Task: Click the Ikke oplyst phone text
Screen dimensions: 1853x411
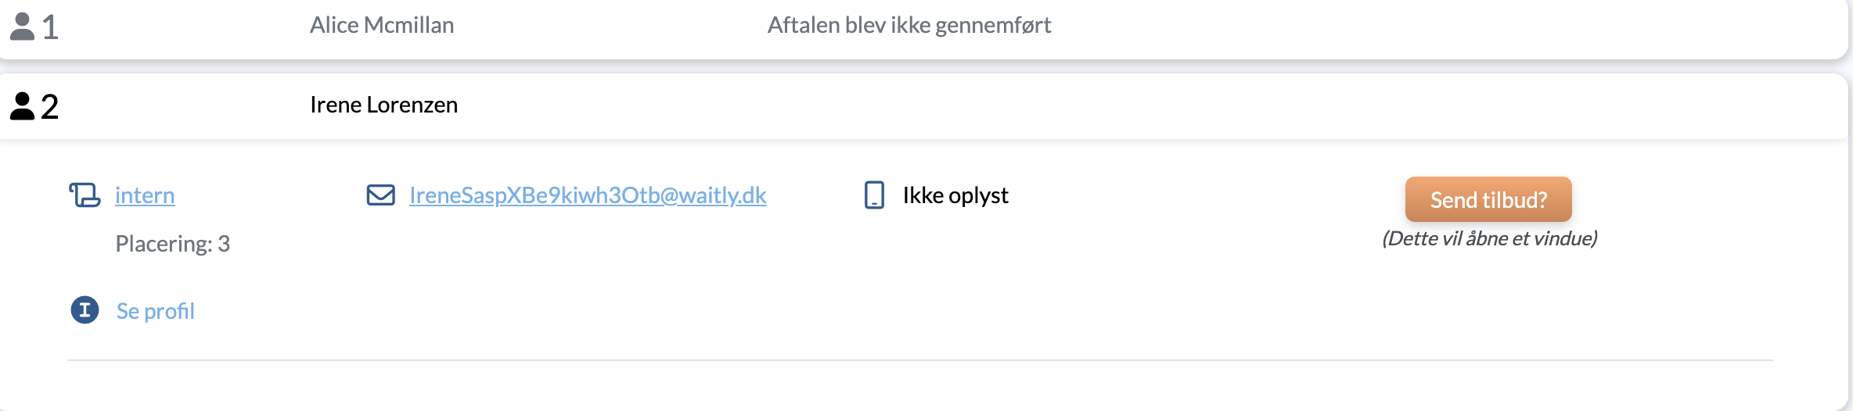Action: click(x=955, y=195)
